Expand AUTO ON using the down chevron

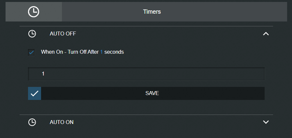tap(266, 122)
